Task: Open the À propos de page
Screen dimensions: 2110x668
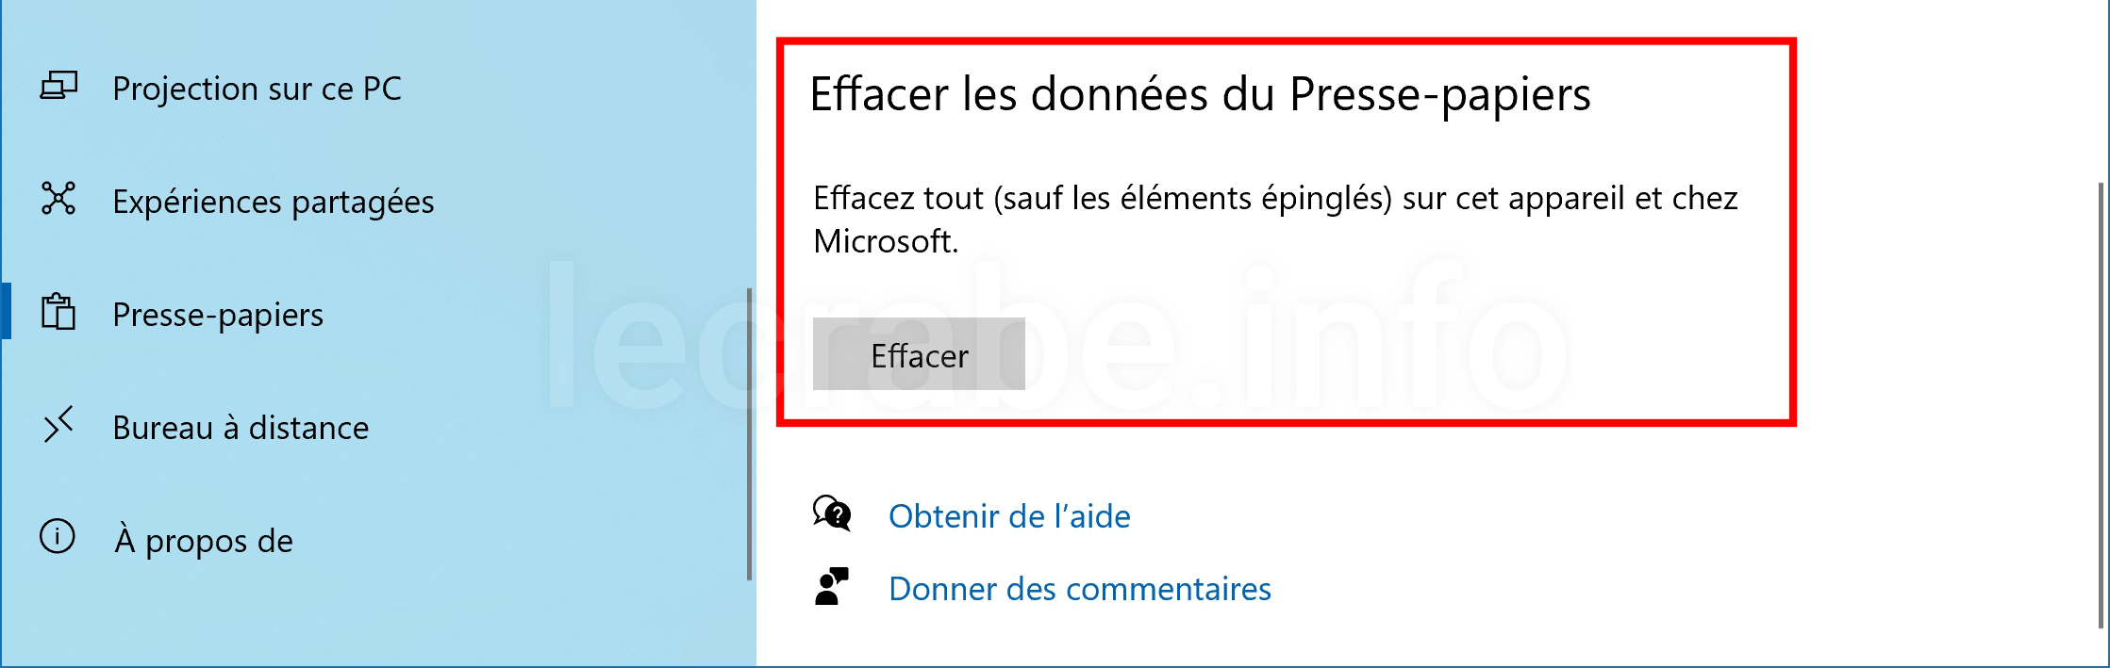Action: click(204, 541)
